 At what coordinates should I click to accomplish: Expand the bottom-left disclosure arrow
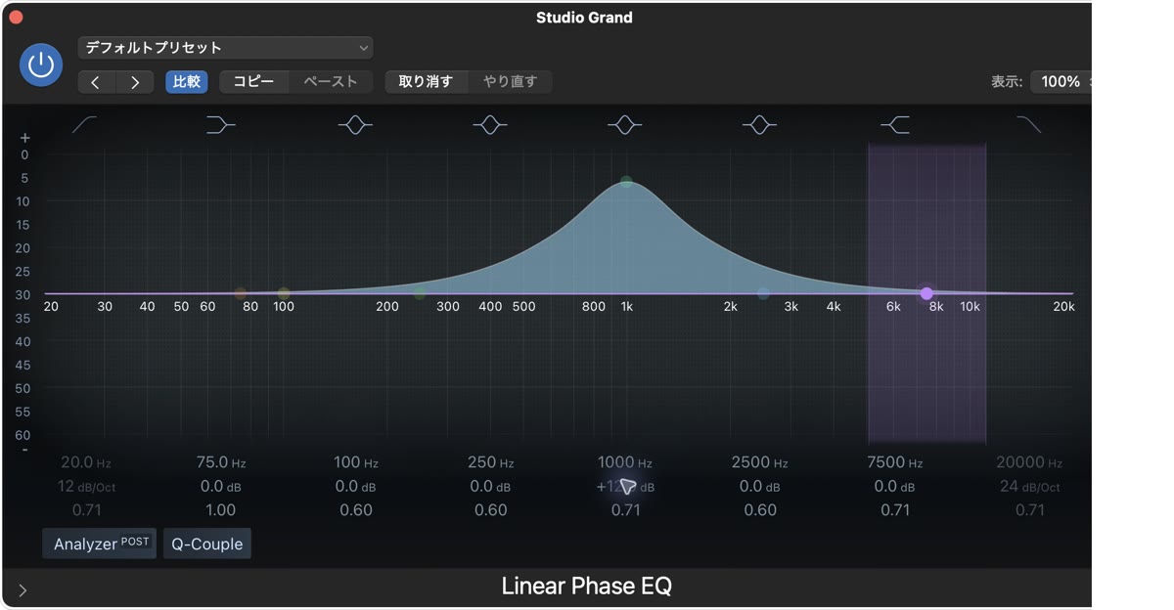tap(23, 589)
